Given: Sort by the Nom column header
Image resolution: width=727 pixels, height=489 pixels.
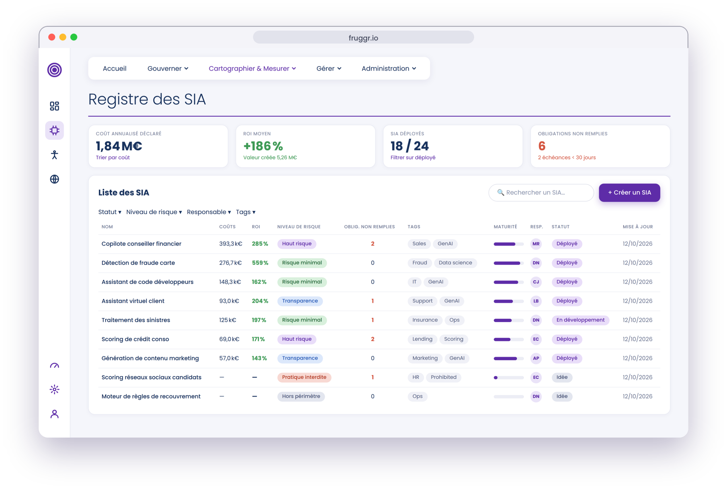Looking at the screenshot, I should pyautogui.click(x=107, y=227).
